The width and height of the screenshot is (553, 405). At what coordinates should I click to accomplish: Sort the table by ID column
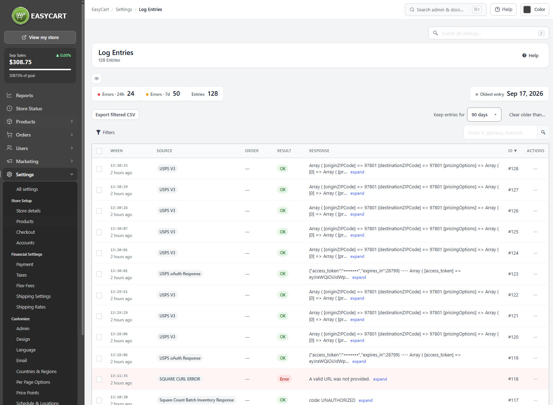512,151
